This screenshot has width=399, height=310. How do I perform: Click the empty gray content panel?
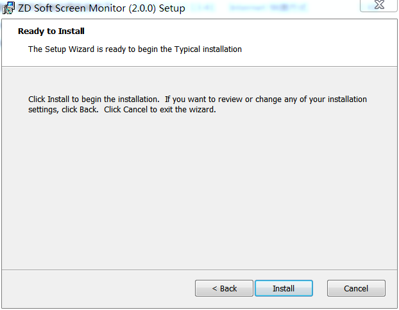[x=199, y=191]
